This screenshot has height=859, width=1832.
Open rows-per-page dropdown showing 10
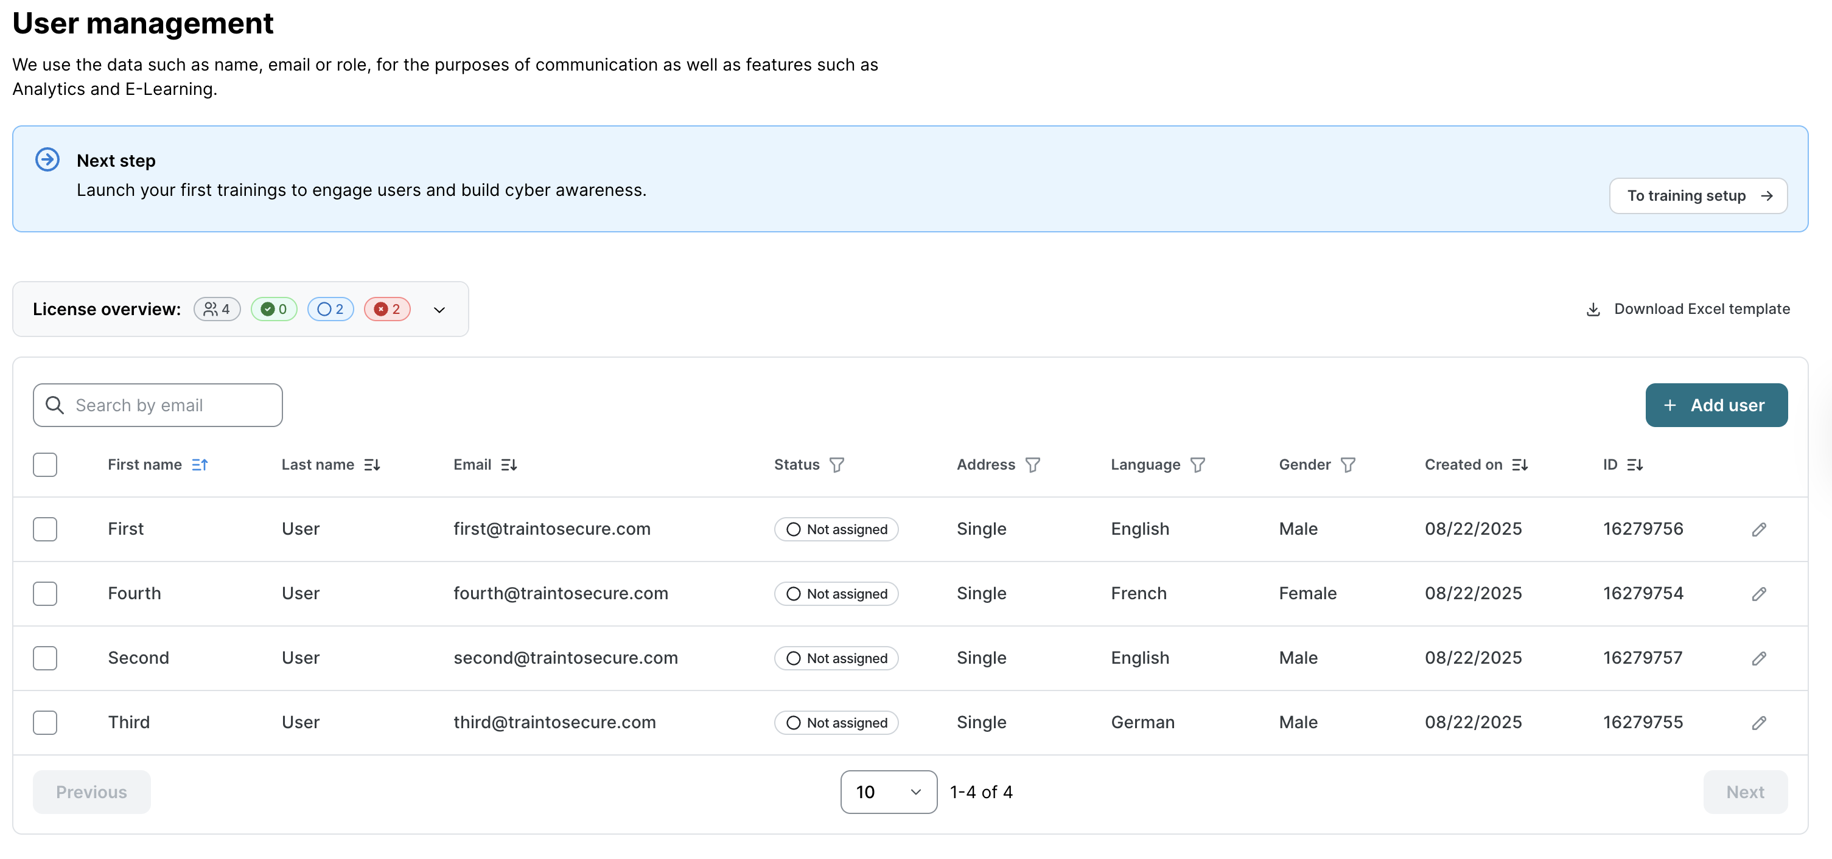pyautogui.click(x=887, y=791)
